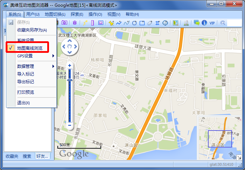Viewport: 245px width, 170px height.
Task: Click the 雄楚大道 road label
Action: 143,47
